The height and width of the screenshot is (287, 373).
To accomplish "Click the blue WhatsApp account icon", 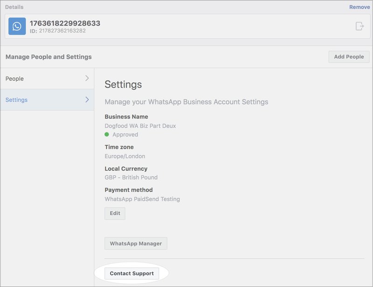I will [17, 26].
